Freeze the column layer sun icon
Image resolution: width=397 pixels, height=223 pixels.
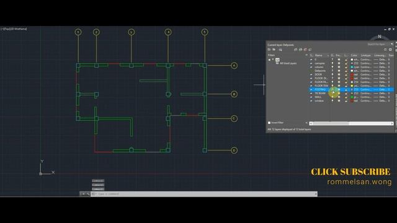(x=339, y=67)
